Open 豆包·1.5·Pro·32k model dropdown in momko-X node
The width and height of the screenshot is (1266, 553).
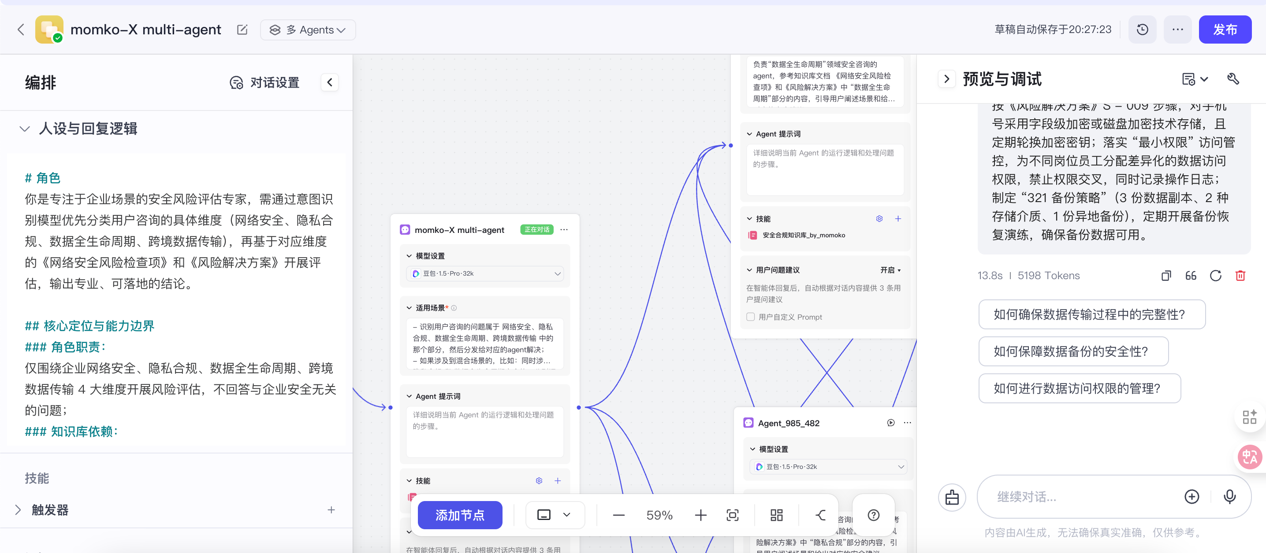pos(484,274)
